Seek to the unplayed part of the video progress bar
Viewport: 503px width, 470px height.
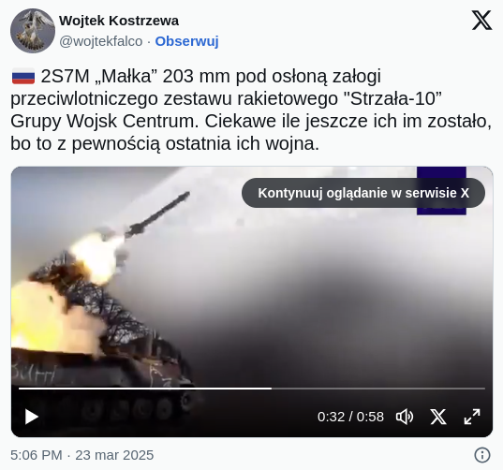point(378,389)
